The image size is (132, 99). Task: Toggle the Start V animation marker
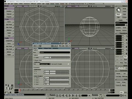(x=35, y=82)
